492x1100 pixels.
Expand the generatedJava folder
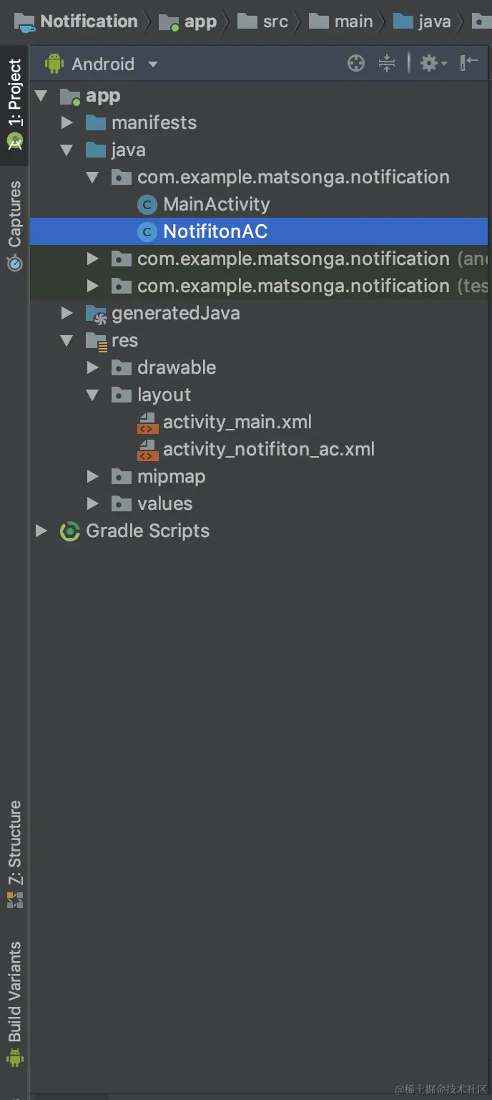(67, 313)
